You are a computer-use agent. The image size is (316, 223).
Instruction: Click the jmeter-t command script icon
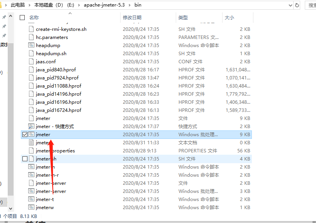(32, 199)
